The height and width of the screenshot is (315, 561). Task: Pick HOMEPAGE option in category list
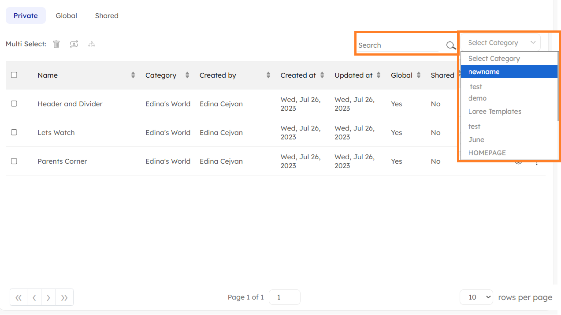pyautogui.click(x=487, y=153)
